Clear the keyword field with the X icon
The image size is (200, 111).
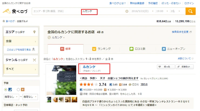127,11
